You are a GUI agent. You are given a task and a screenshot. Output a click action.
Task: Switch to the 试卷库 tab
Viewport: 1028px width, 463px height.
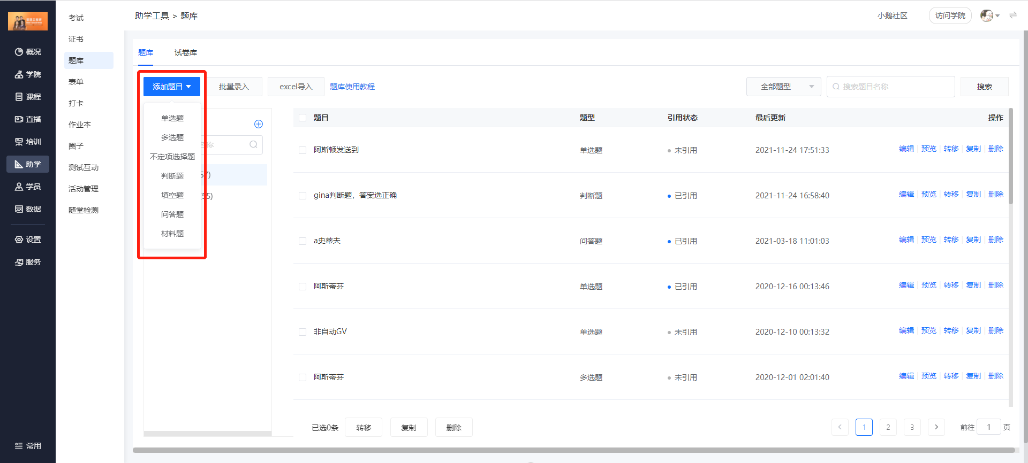pos(185,52)
